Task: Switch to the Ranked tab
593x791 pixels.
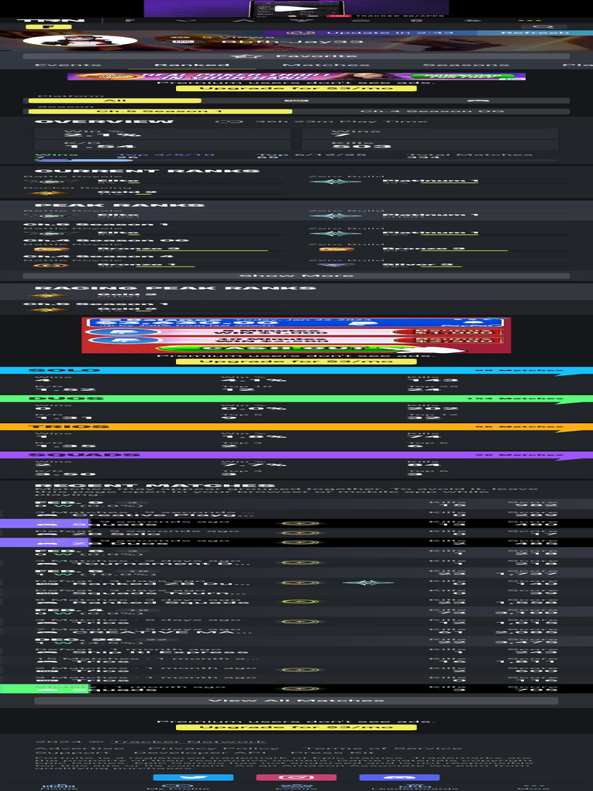Action: (x=191, y=65)
